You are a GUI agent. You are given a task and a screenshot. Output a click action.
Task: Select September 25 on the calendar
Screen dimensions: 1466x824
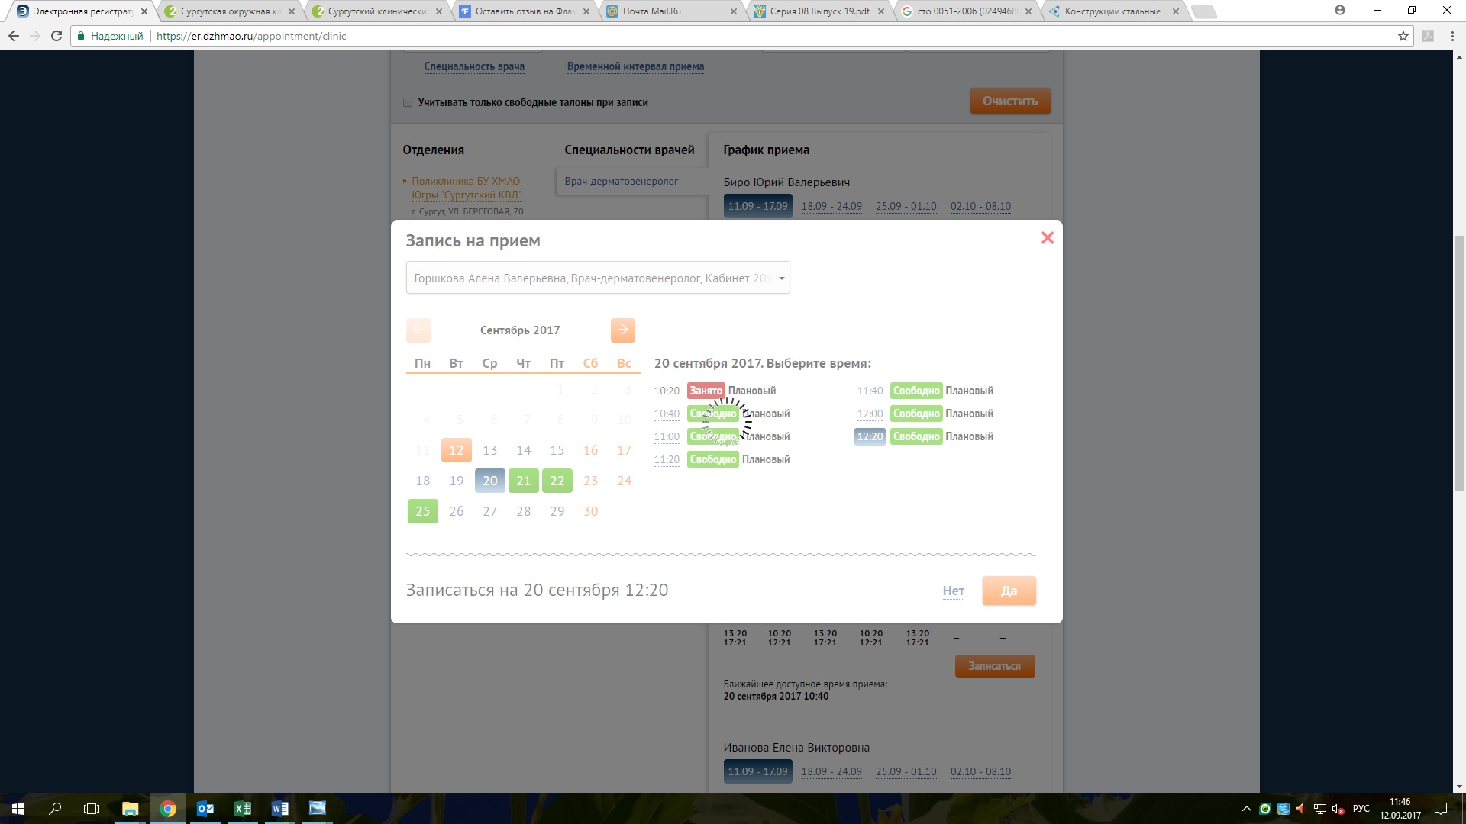pyautogui.click(x=422, y=511)
